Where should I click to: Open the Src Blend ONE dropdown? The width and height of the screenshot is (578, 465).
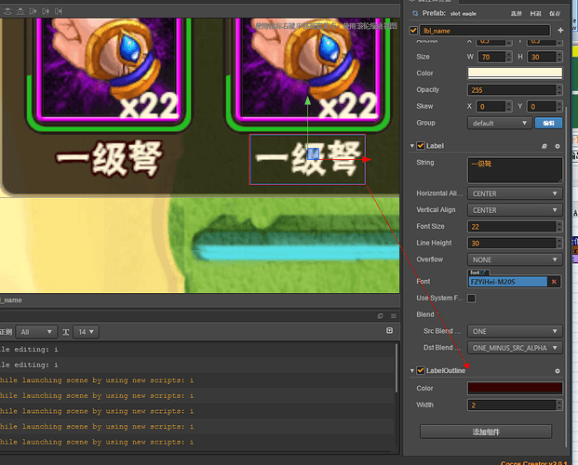coord(515,331)
